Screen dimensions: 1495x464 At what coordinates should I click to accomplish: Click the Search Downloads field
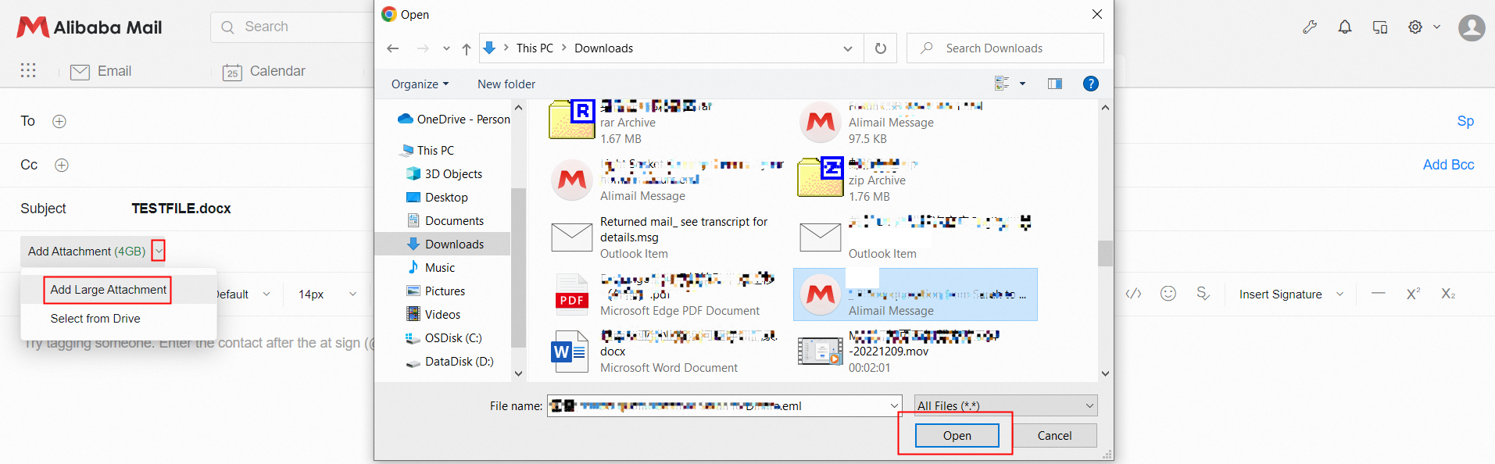coord(1005,48)
